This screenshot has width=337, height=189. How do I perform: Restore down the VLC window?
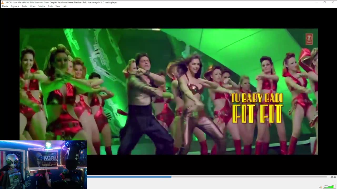click(x=324, y=2)
